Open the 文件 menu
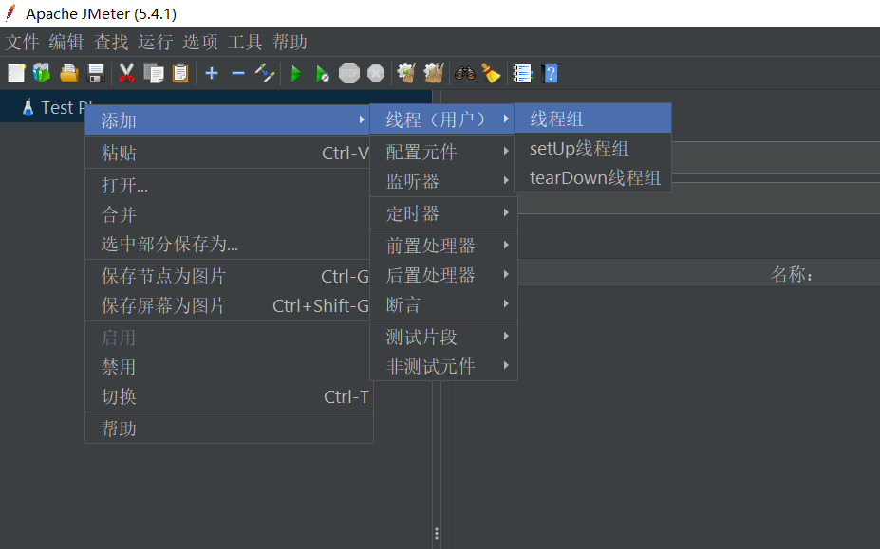 click(x=22, y=42)
